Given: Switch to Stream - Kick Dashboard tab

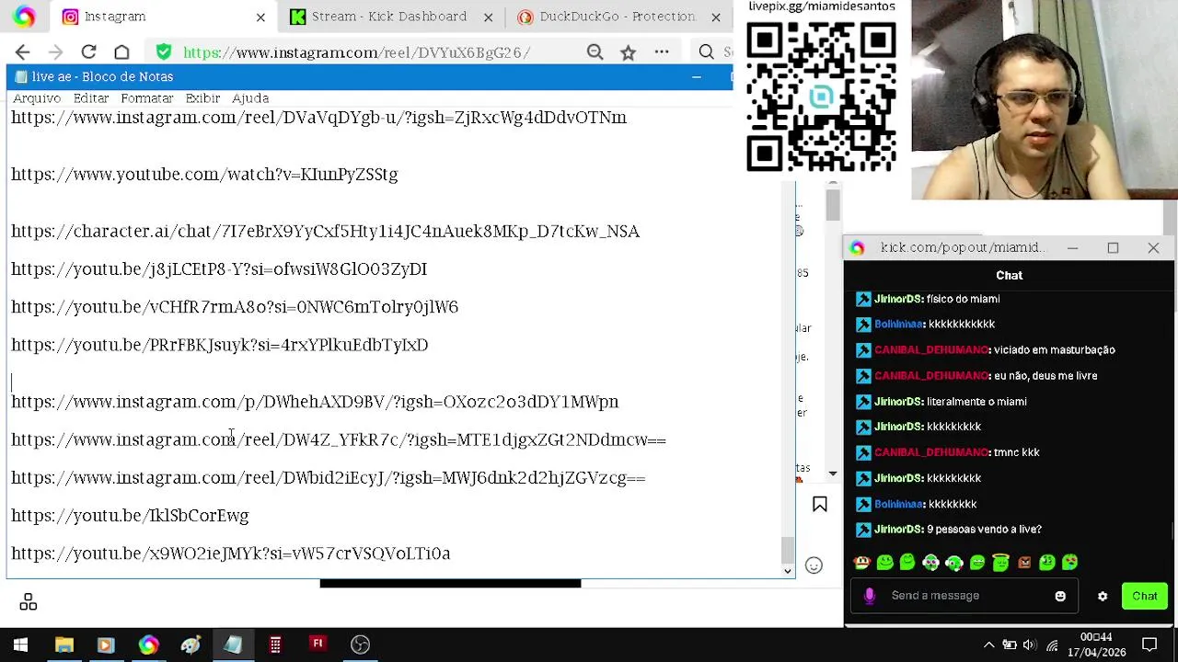Looking at the screenshot, I should [388, 17].
